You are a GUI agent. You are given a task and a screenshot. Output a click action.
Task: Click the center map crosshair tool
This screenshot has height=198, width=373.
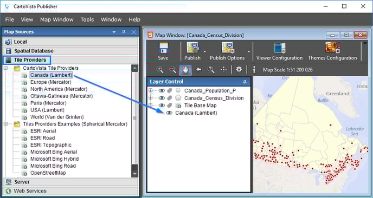[x=223, y=70]
